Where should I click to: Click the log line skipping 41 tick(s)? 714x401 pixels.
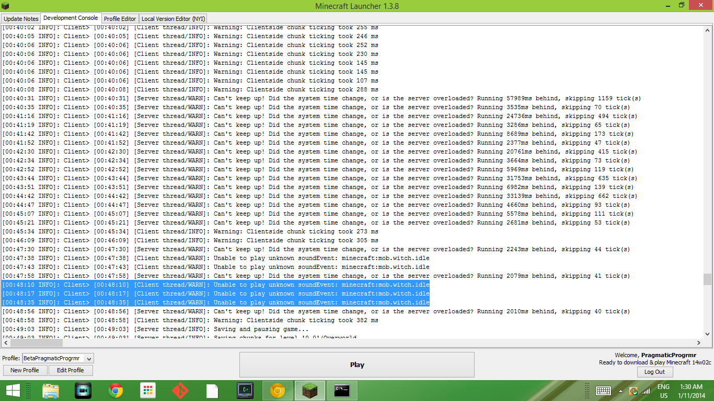pos(316,276)
